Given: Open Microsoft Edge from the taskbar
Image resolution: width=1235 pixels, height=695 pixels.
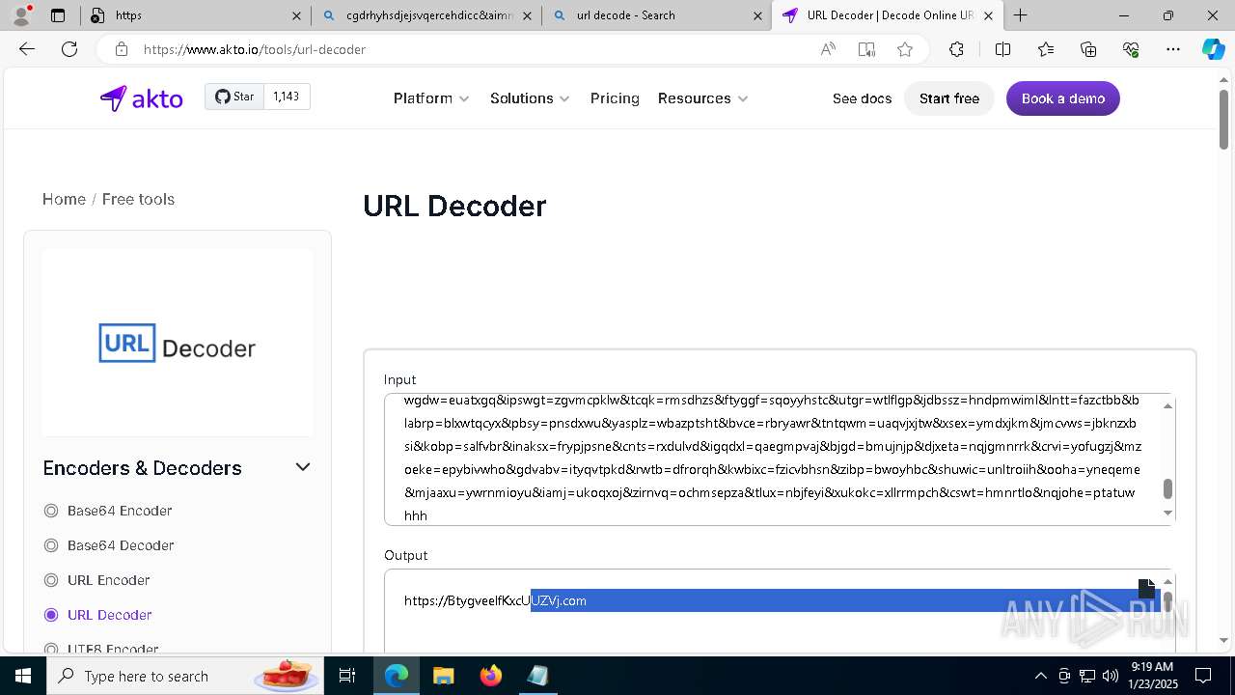Looking at the screenshot, I should point(397,676).
